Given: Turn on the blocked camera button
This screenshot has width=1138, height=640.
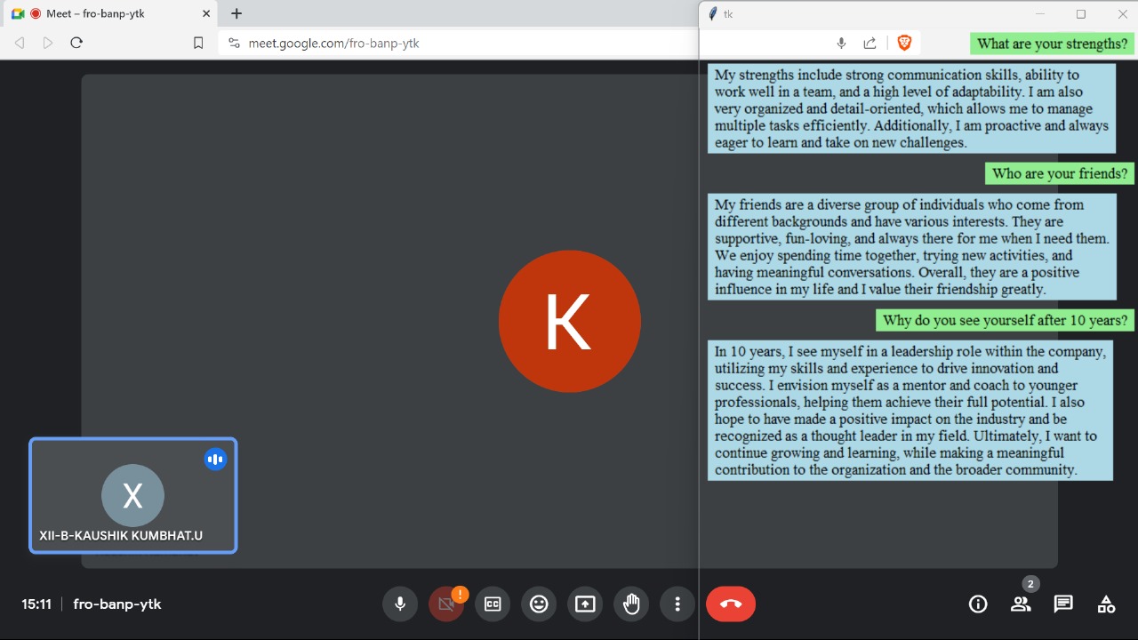Looking at the screenshot, I should click(x=446, y=604).
